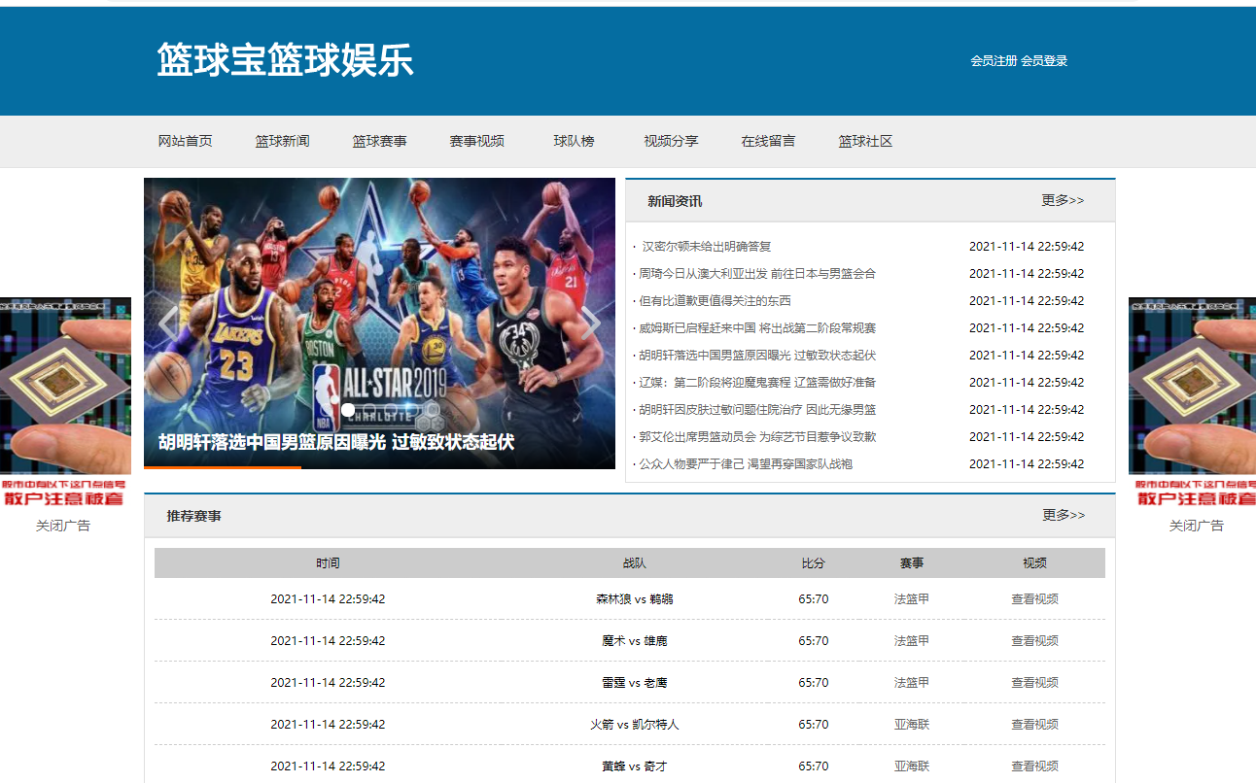Go to next carousel slide arrow

pos(590,323)
